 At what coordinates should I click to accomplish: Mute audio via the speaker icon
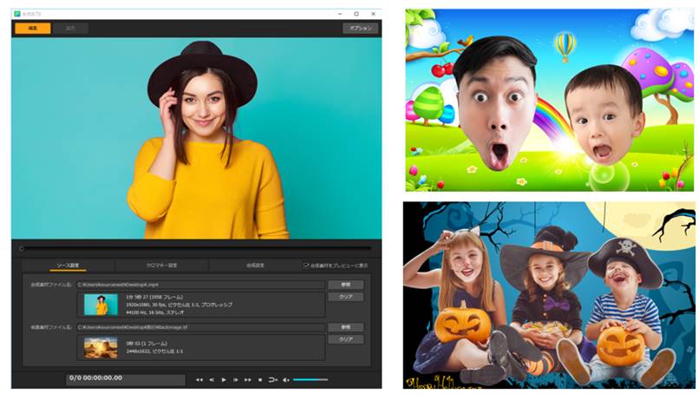click(x=286, y=379)
